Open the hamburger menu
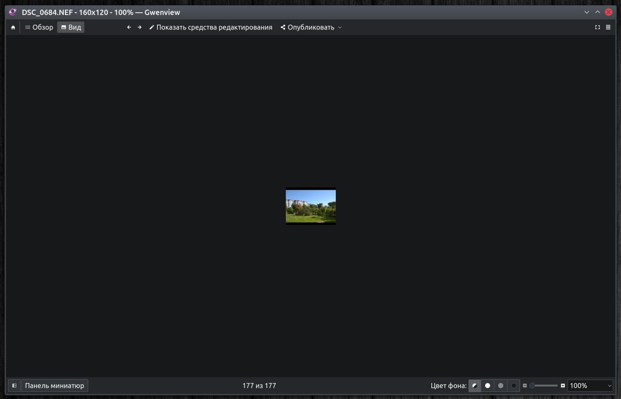The width and height of the screenshot is (621, 399). click(608, 28)
